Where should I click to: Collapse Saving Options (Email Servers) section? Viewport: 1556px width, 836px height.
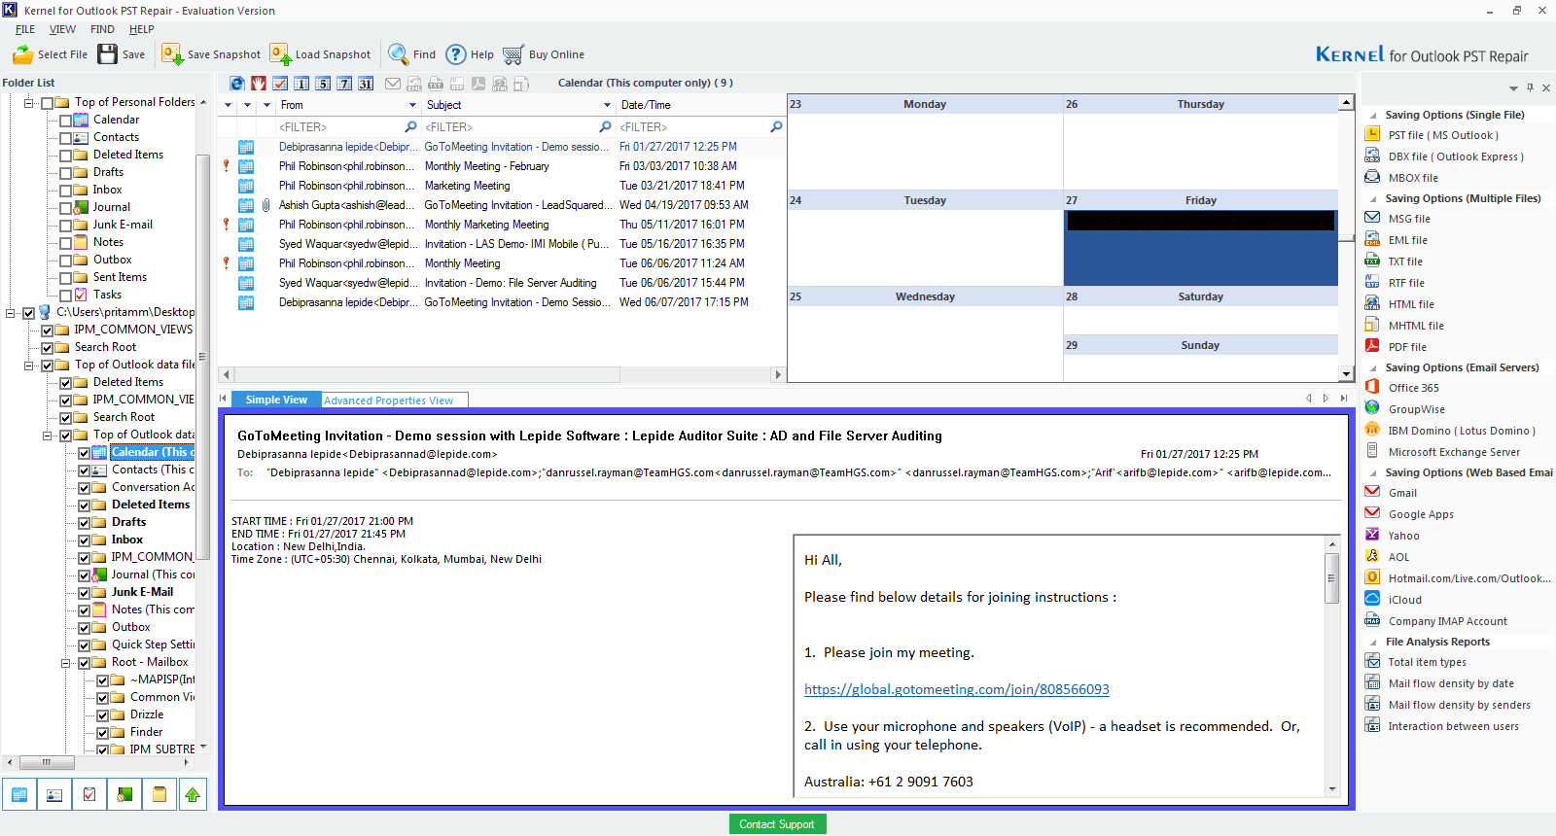(1373, 367)
